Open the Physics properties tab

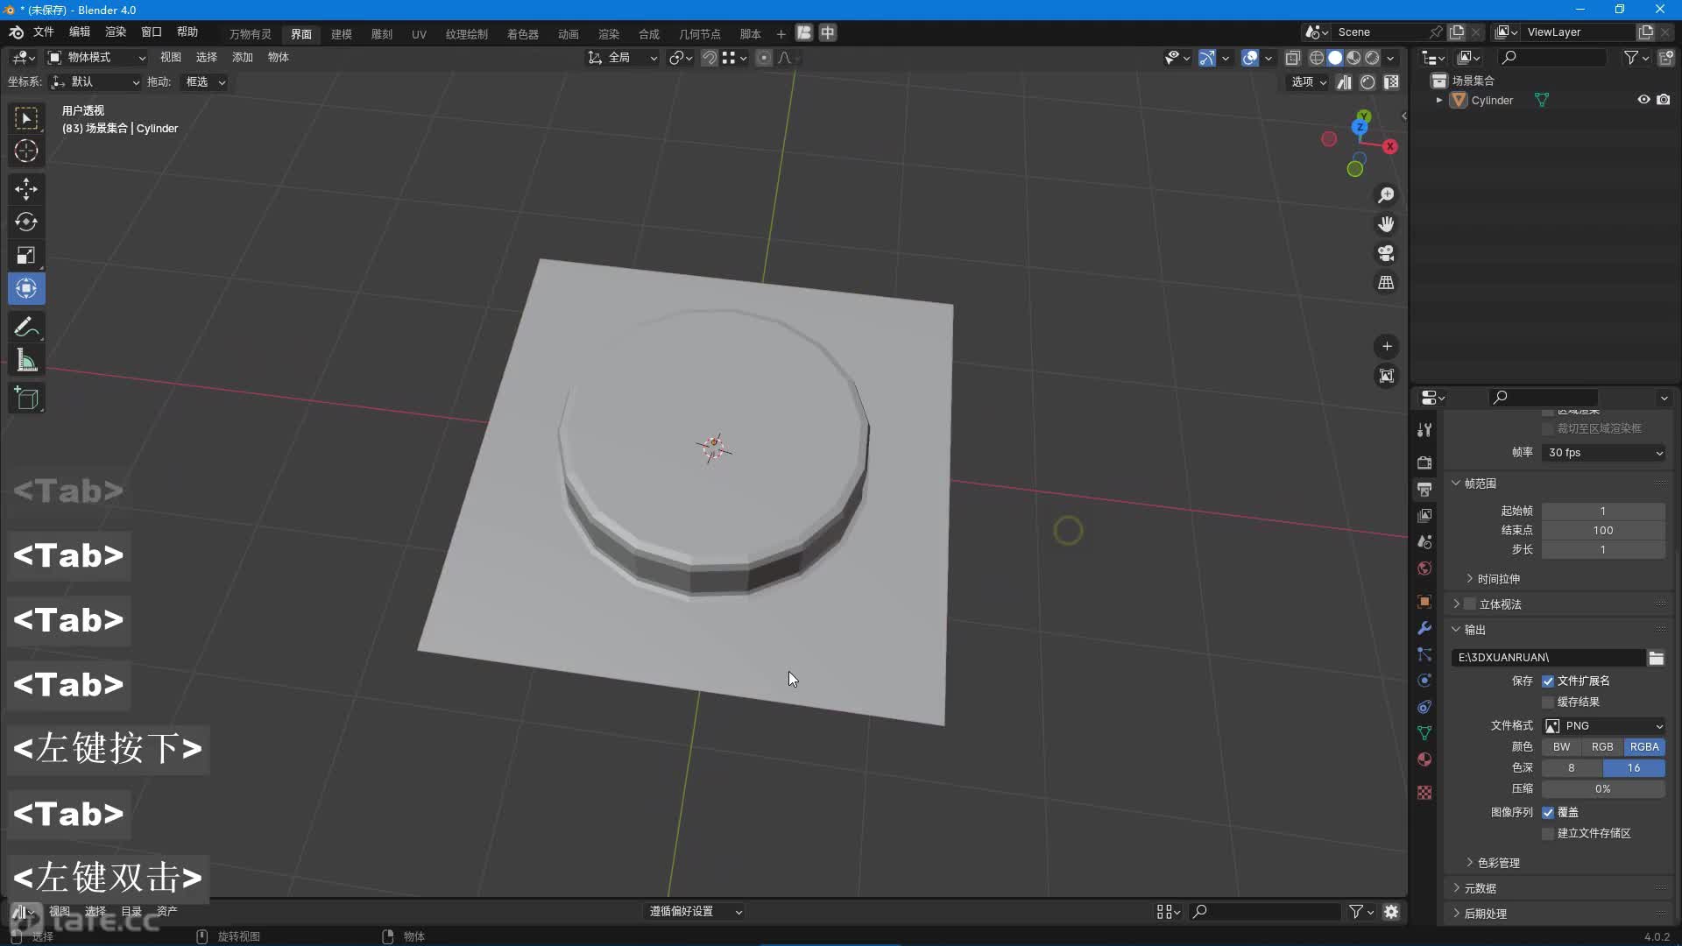[1424, 681]
